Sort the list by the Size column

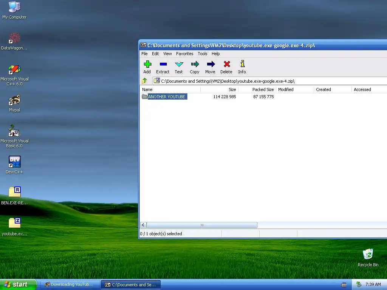[x=220, y=89]
